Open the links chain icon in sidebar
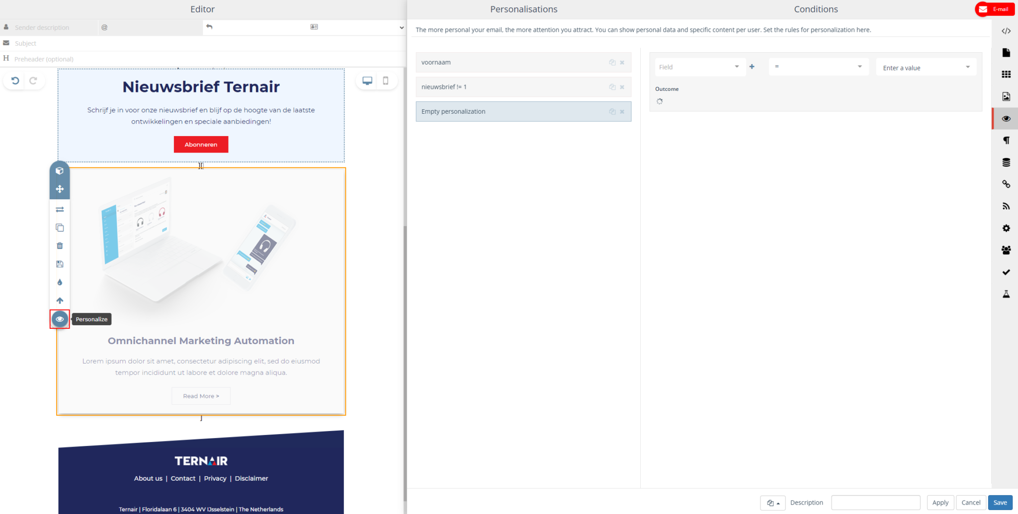The height and width of the screenshot is (514, 1018). (x=1006, y=184)
